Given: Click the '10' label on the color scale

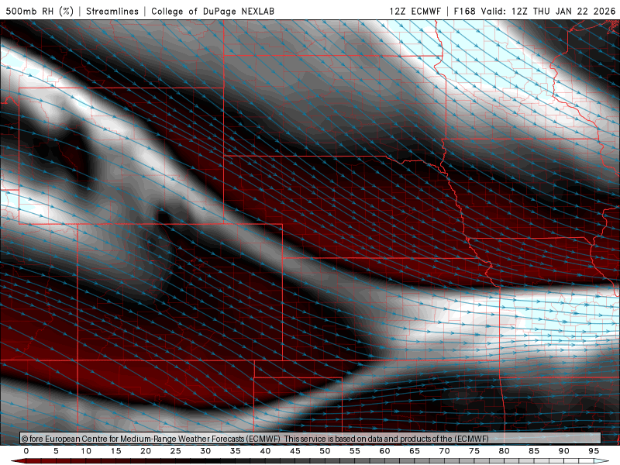Looking at the screenshot, I should tap(86, 451).
